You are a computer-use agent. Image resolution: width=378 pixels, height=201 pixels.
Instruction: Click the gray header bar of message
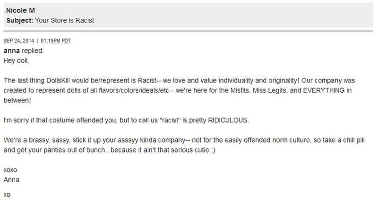tap(188, 16)
